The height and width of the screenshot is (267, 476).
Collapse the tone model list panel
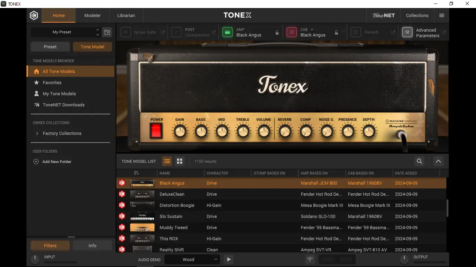(438, 161)
